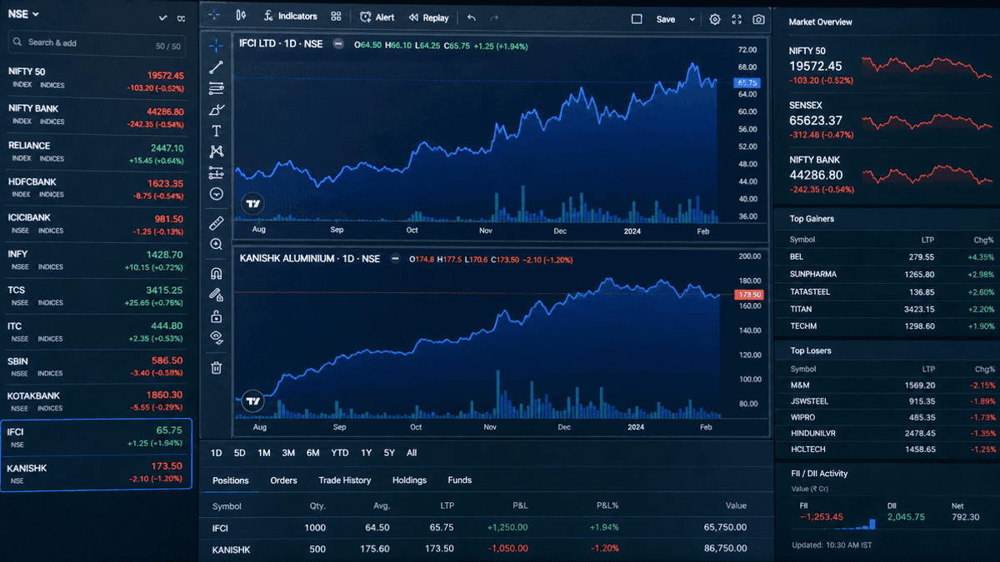
Task: Focus the Search & add field
Action: [x=97, y=42]
